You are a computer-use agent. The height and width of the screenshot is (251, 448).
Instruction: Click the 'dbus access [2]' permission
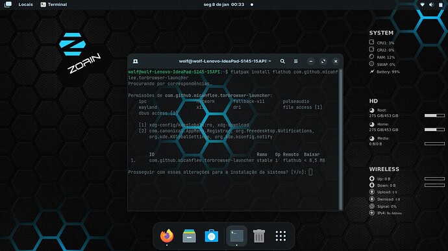tap(158, 113)
